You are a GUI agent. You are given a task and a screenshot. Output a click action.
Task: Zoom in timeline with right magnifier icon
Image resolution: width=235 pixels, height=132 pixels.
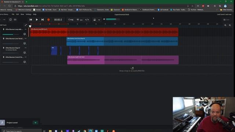click(230, 25)
